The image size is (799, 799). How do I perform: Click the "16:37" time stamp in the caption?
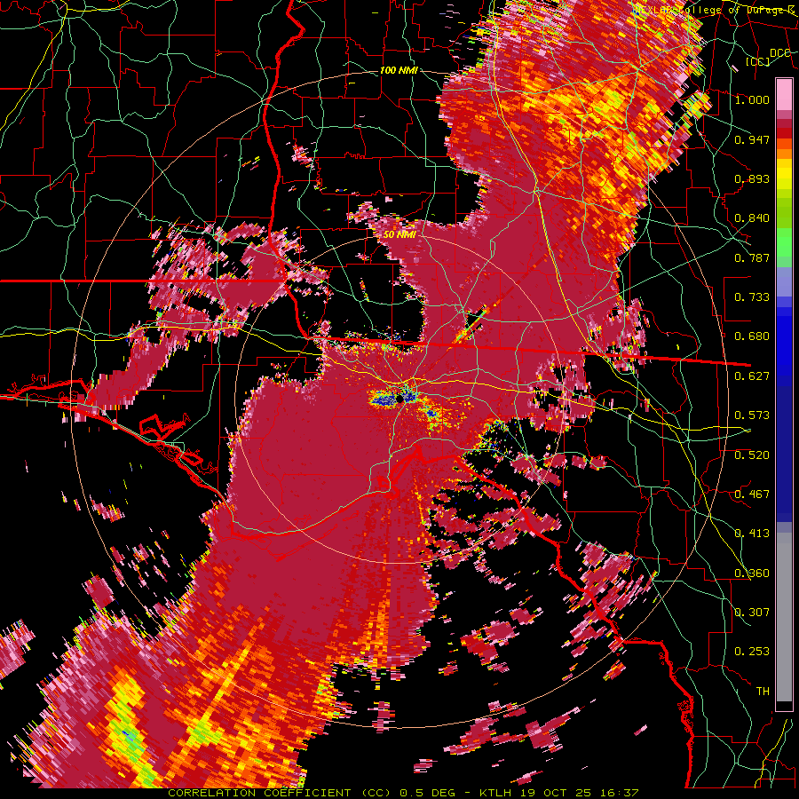(619, 793)
